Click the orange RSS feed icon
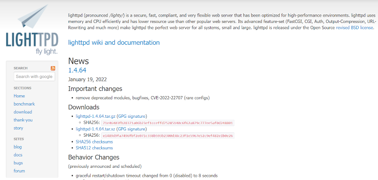 coord(53,68)
